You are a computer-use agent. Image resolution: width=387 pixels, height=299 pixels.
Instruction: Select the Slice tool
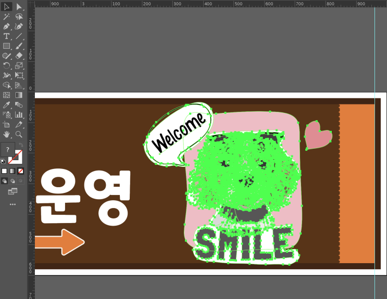tap(19, 124)
